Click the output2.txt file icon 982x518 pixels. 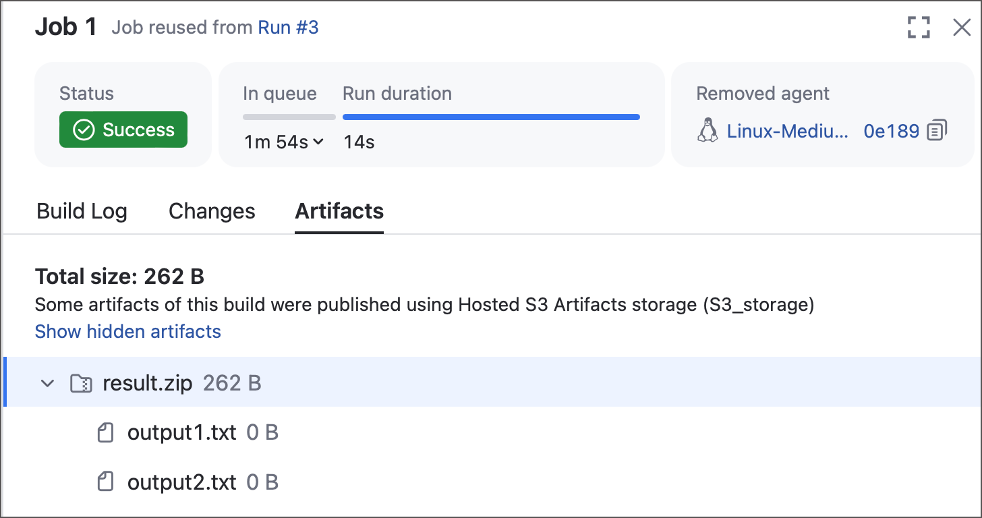(105, 482)
